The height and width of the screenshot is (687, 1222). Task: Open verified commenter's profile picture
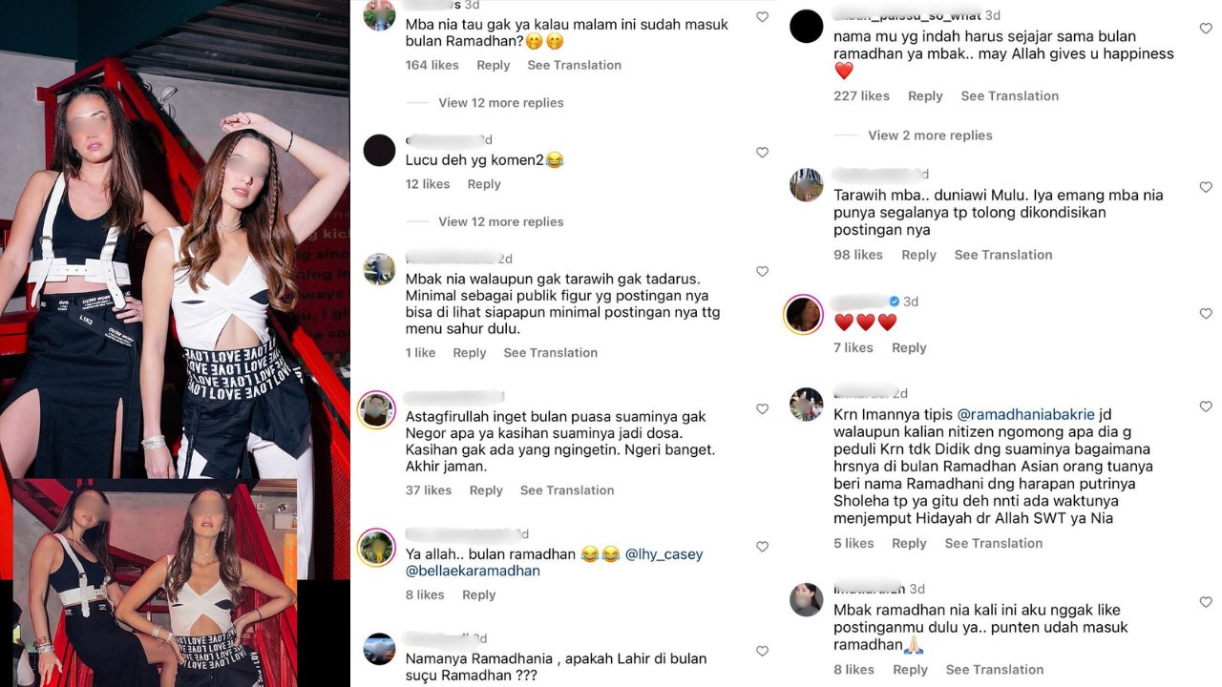(803, 314)
